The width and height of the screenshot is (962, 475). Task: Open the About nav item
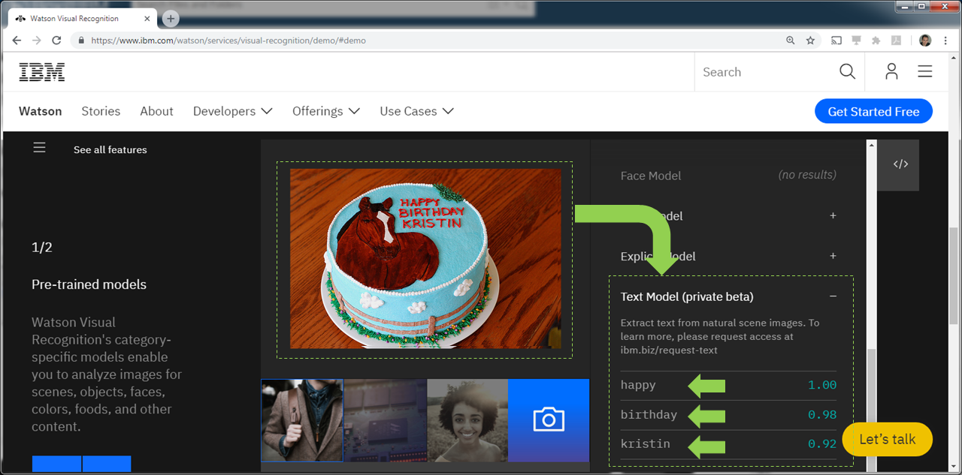[156, 111]
